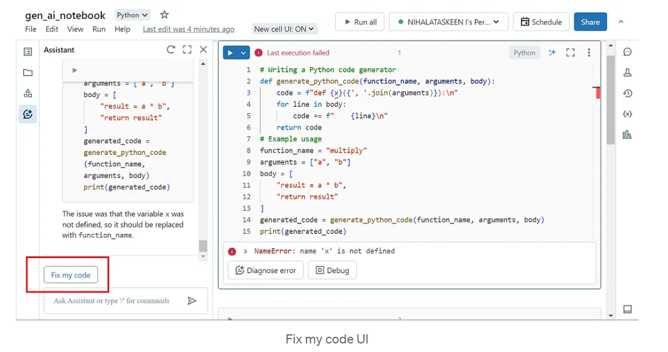668x352 pixels.
Task: Click the 'NameError: name 'x' is not defined' message
Action: pos(324,251)
